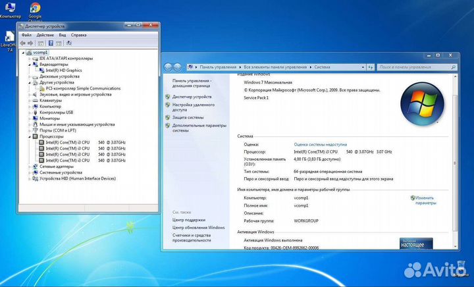
Task: Select 64-разрядная операционная система text
Action: [x=328, y=171]
